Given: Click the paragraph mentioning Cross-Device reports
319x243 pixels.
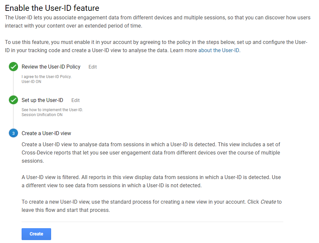Looking at the screenshot, I should (x=151, y=152).
